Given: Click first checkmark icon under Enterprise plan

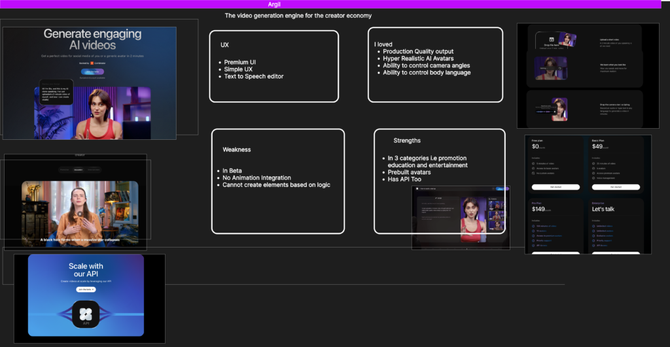Looking at the screenshot, I should pyautogui.click(x=595, y=225).
